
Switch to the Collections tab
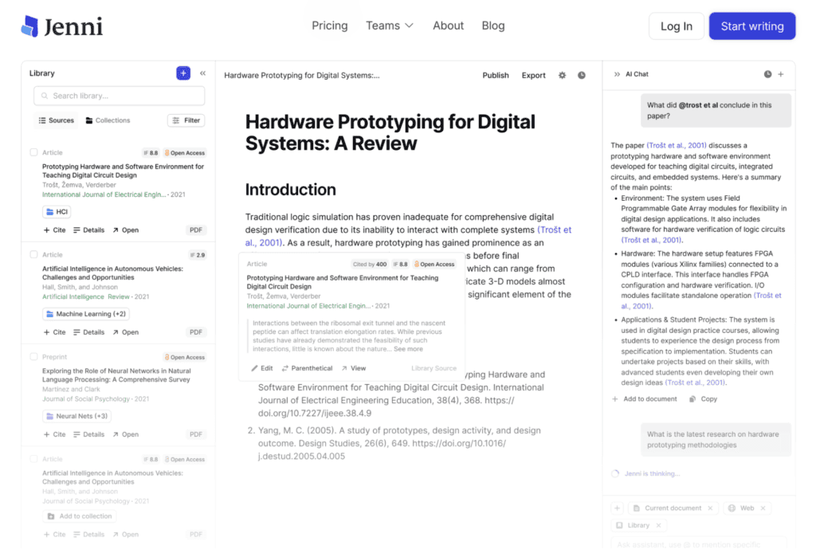pos(108,120)
